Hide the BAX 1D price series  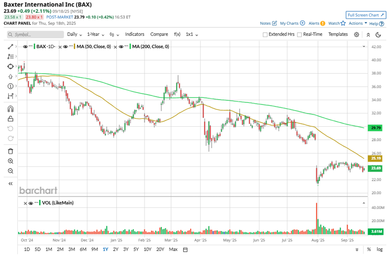25,47
